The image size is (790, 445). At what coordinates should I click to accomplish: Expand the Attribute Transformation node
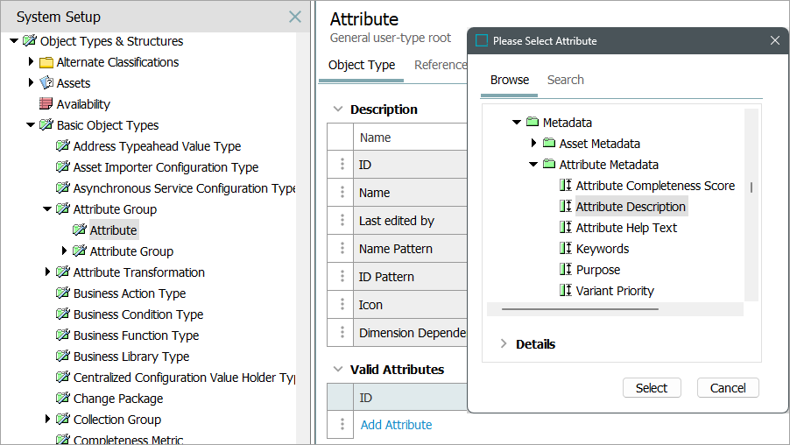47,272
